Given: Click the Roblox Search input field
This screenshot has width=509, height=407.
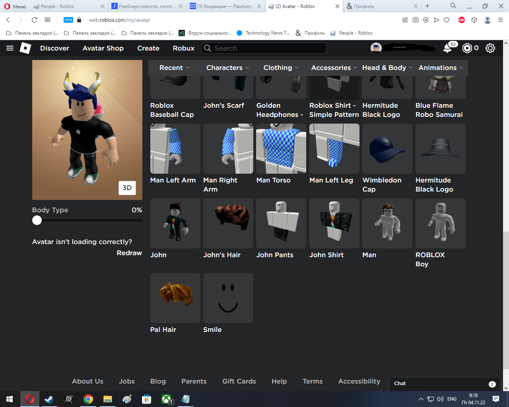Looking at the screenshot, I should coord(264,48).
